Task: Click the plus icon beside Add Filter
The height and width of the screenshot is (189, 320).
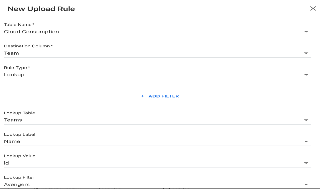Action: pos(142,96)
